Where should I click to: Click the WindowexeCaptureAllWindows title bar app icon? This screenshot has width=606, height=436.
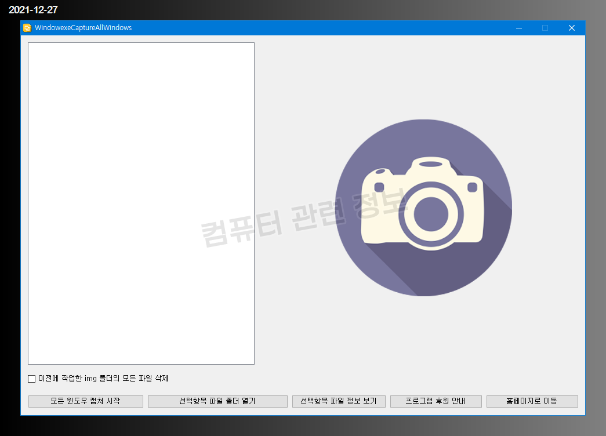click(27, 28)
